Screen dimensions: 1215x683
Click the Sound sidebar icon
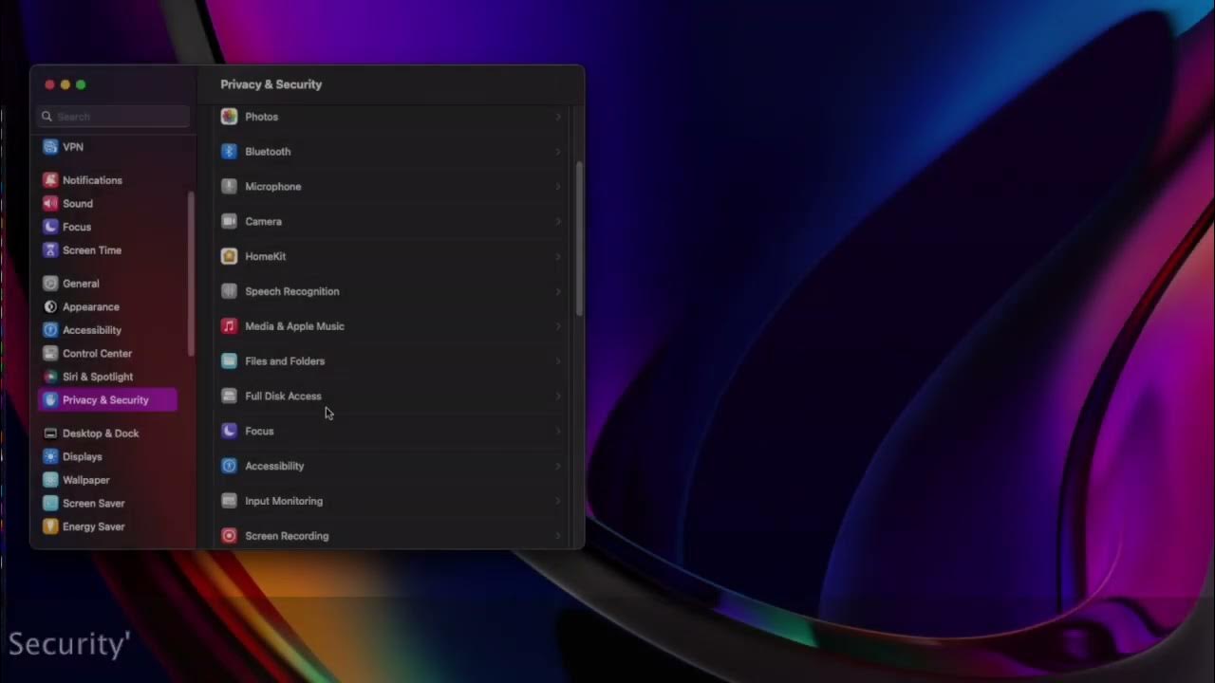(x=50, y=203)
